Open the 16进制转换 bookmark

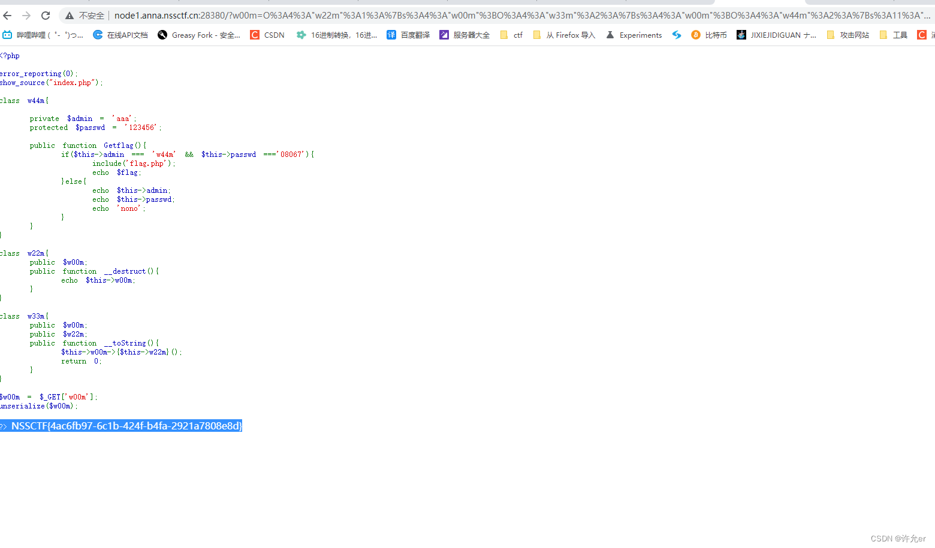(337, 35)
